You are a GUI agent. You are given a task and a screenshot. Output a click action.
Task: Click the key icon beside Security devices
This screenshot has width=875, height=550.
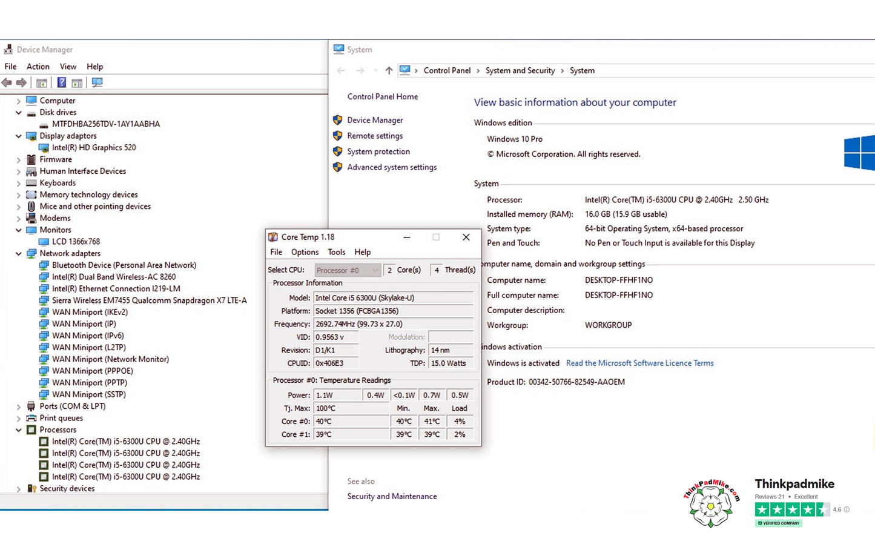click(31, 489)
